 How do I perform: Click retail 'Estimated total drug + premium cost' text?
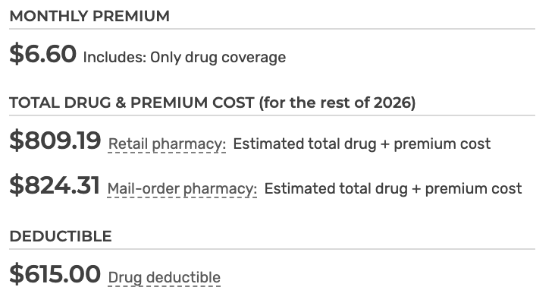362,144
